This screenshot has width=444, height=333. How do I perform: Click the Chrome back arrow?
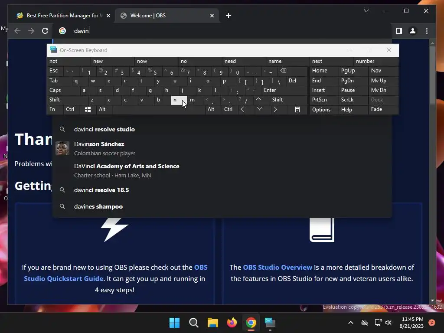click(17, 31)
